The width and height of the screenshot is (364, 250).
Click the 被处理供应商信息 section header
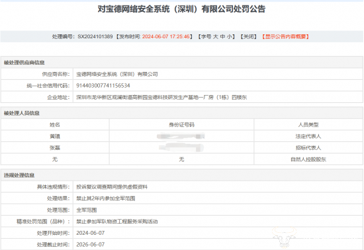24,63
